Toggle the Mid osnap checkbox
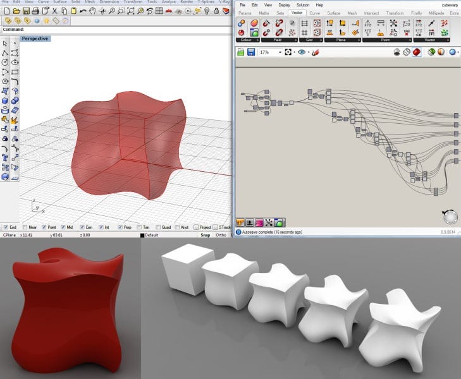 click(63, 227)
